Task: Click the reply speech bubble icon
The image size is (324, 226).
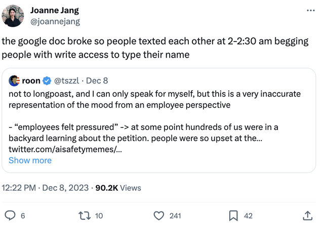Action: click(x=10, y=215)
